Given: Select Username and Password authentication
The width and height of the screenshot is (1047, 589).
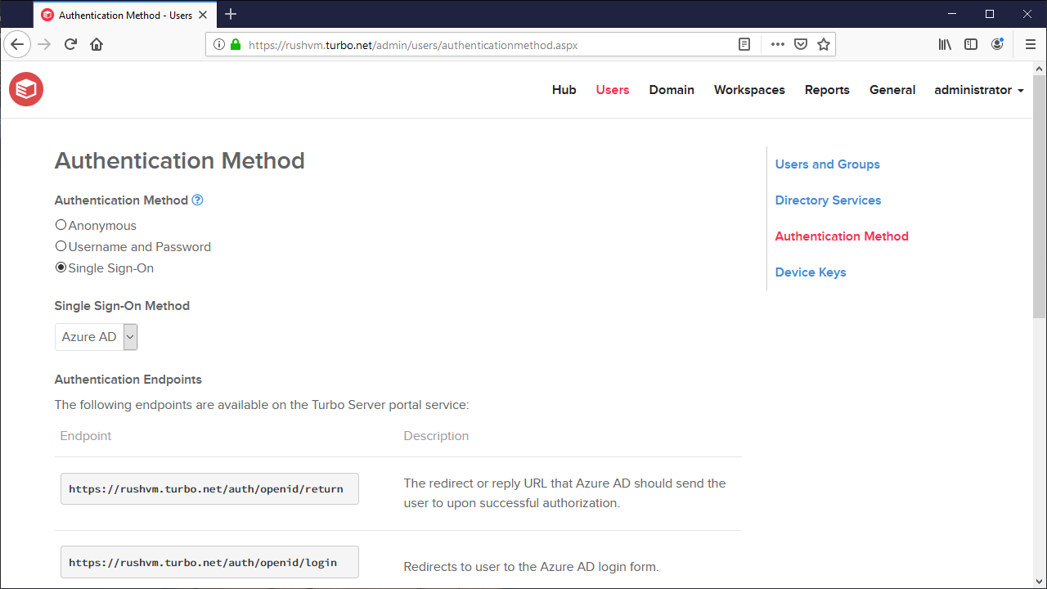Looking at the screenshot, I should tap(61, 245).
